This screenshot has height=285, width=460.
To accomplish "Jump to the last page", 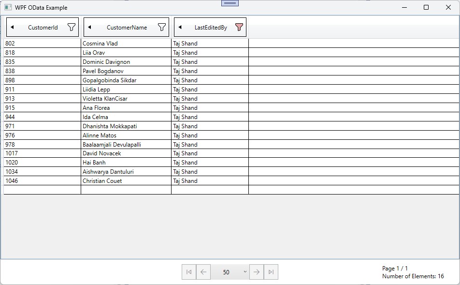I will [x=271, y=272].
